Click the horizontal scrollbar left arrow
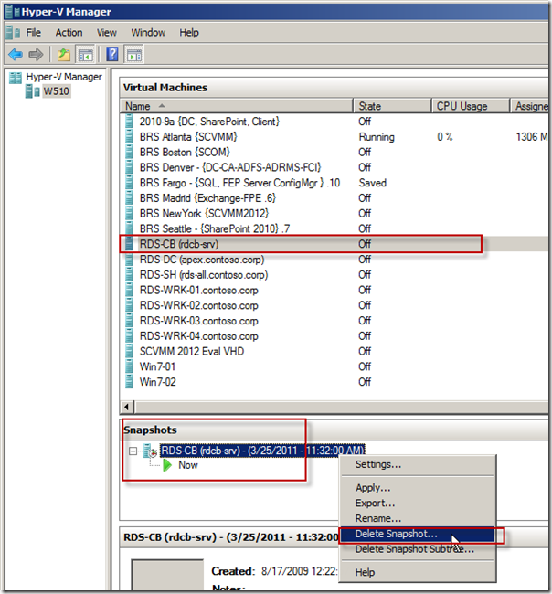The image size is (552, 594). [127, 408]
